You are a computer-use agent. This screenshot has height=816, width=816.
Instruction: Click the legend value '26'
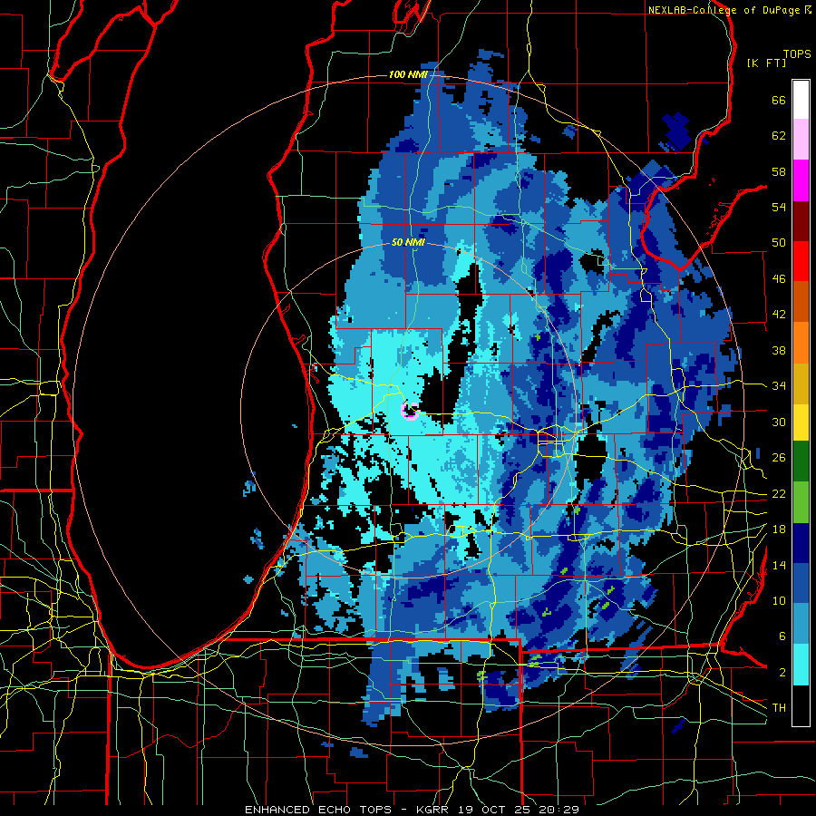click(779, 458)
